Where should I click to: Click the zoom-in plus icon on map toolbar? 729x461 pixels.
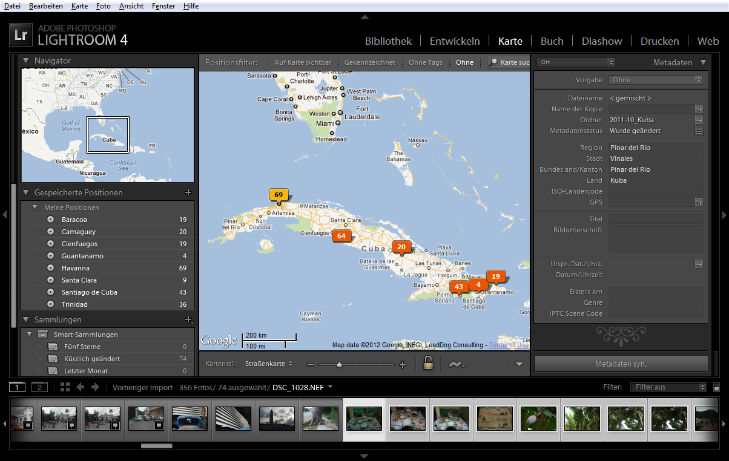pos(403,364)
